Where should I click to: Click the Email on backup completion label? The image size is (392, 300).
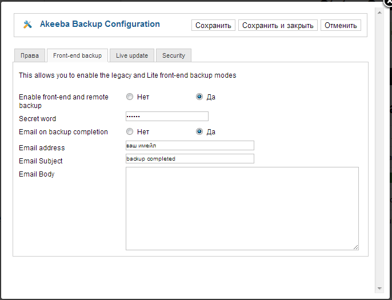click(63, 132)
